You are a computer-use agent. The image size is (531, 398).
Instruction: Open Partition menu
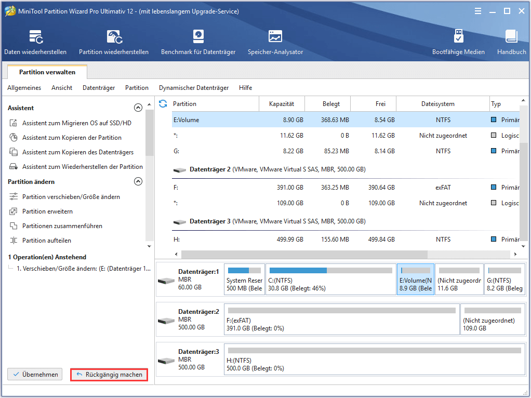137,88
